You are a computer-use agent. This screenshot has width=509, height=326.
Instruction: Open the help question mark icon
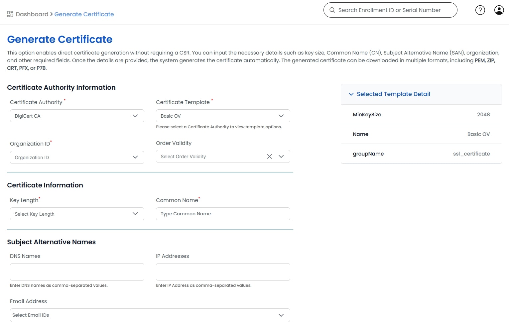(x=480, y=10)
